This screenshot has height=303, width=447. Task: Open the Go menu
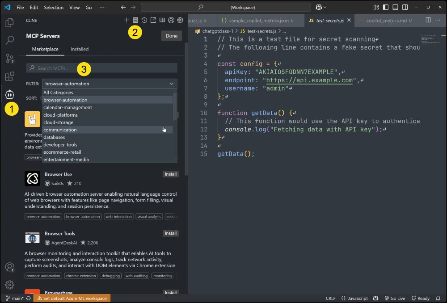tap(89, 8)
